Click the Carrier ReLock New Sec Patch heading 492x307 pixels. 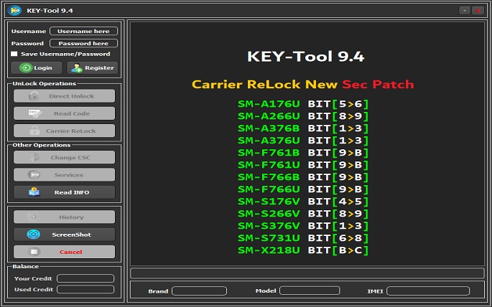303,84
